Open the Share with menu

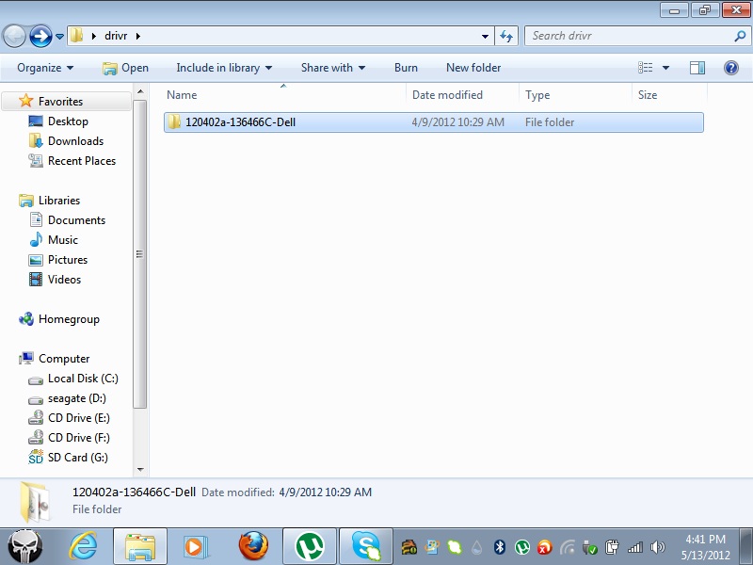point(333,68)
